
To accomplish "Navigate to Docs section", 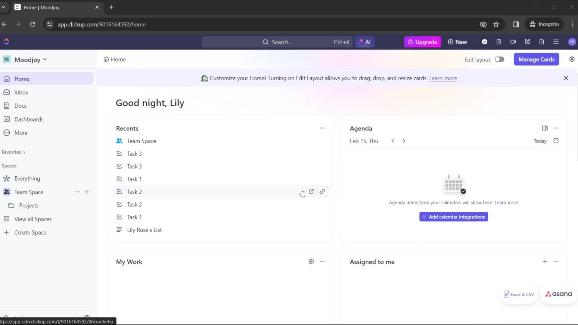I will (x=20, y=105).
